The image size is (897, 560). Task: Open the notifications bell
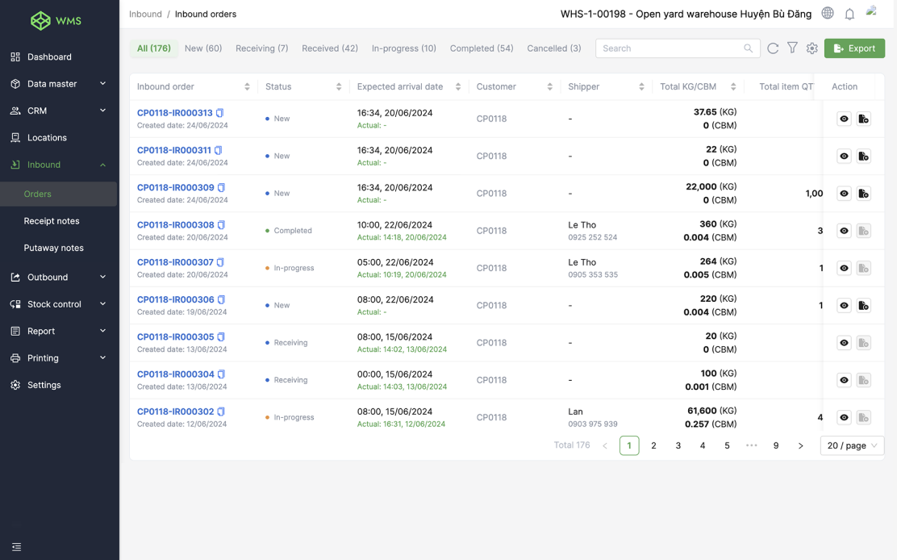[x=849, y=14]
